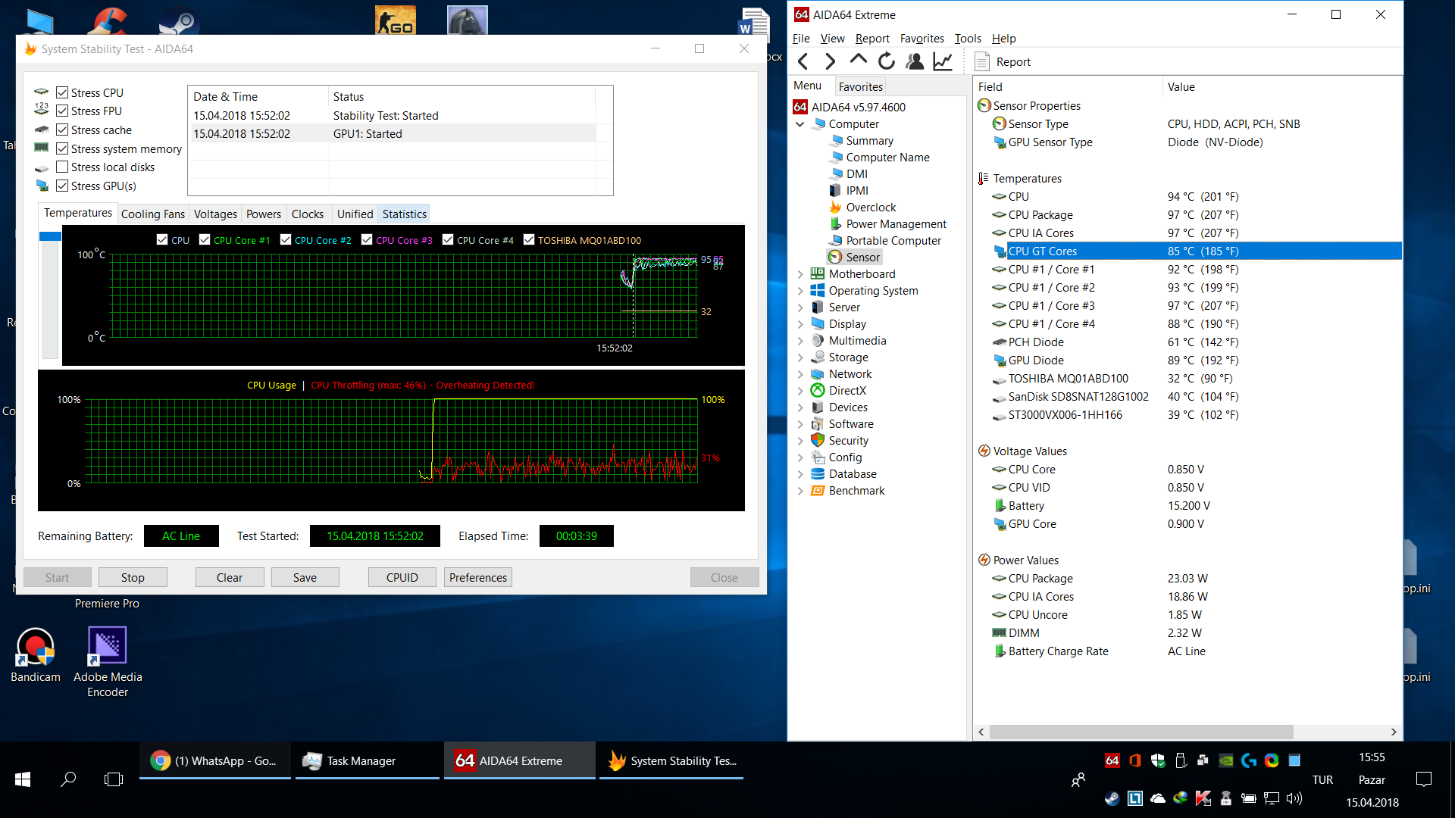Click the horizontal scrollbar in sensor panel
This screenshot has height=818, width=1455.
click(x=1141, y=732)
